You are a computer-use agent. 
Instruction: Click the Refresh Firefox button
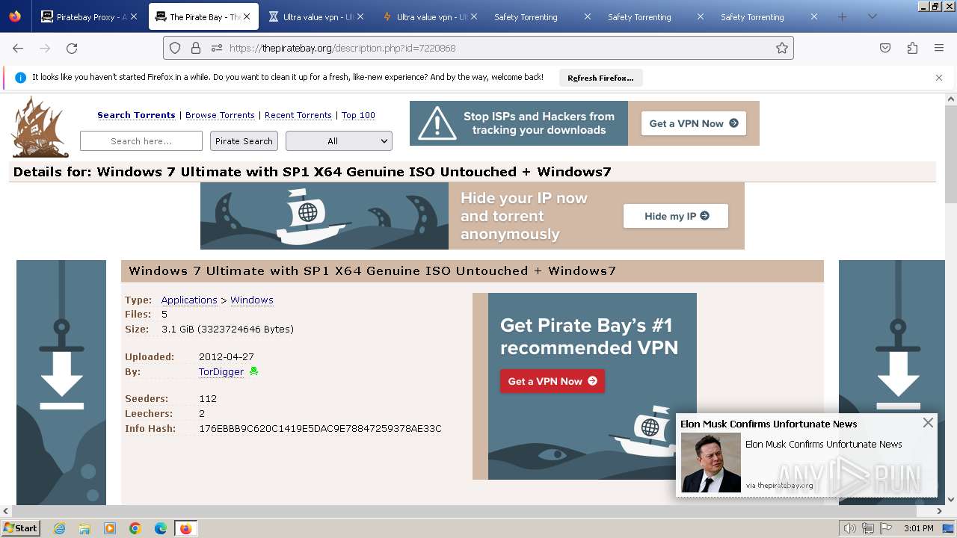[x=600, y=78]
